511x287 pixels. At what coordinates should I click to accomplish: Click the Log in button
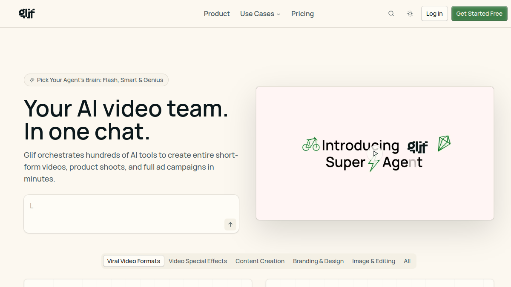click(434, 14)
